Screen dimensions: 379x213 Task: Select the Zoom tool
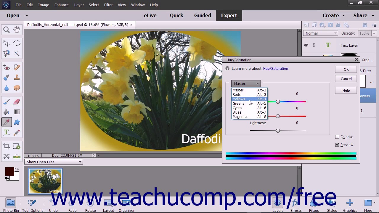(7, 30)
